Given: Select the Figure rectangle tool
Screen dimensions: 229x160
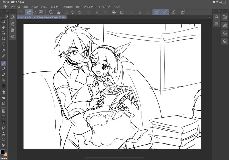Looking at the screenshot, I should tap(3, 117).
